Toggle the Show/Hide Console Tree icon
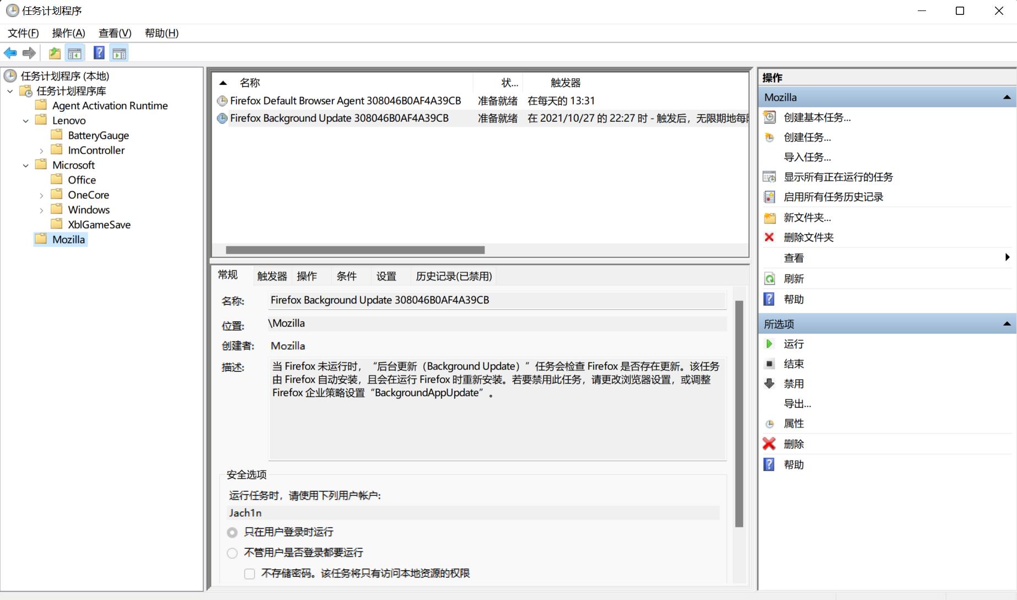Screen dimensions: 1017x600 click(x=74, y=53)
